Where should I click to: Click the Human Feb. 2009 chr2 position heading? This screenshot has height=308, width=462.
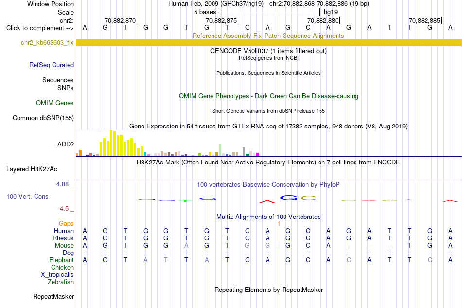[x=268, y=4]
